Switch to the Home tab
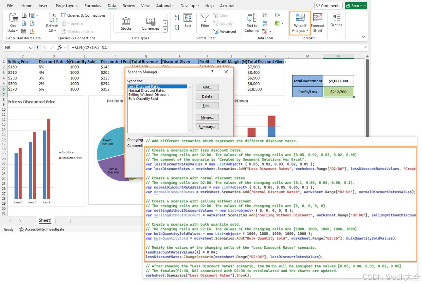Viewport: 422px width, 284px height. coord(27,6)
